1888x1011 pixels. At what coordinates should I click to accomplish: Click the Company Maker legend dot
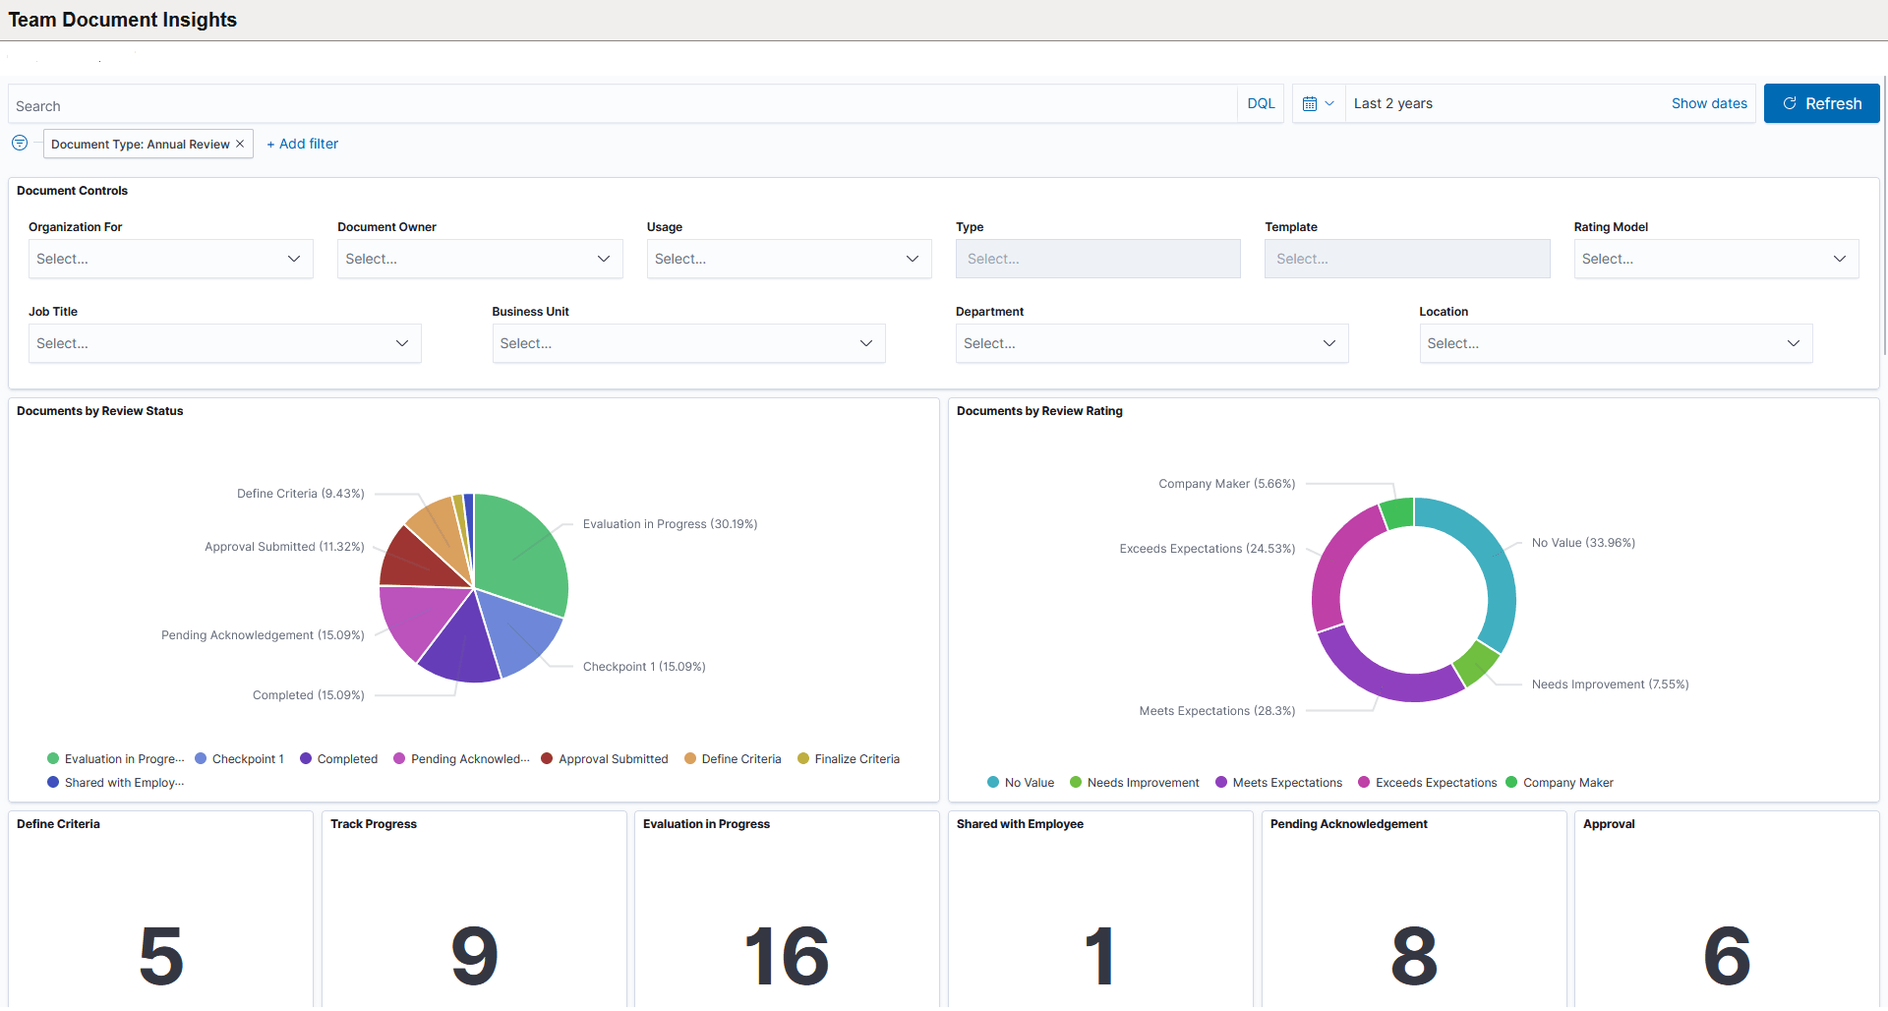(1511, 782)
